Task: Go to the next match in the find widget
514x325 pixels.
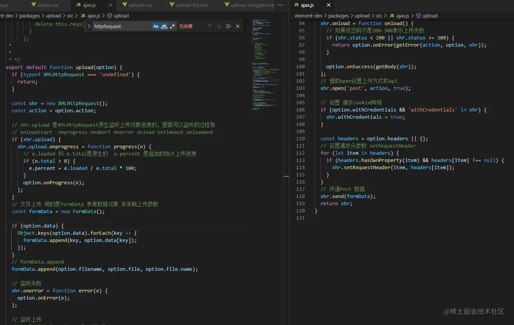Action: point(219,26)
